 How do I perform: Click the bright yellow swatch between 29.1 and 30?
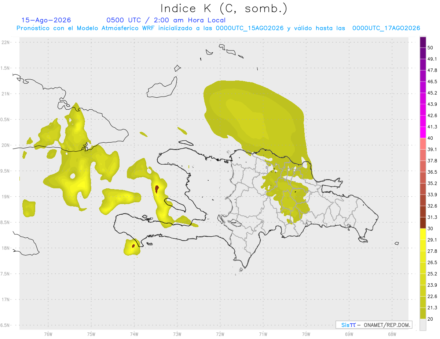423,234
